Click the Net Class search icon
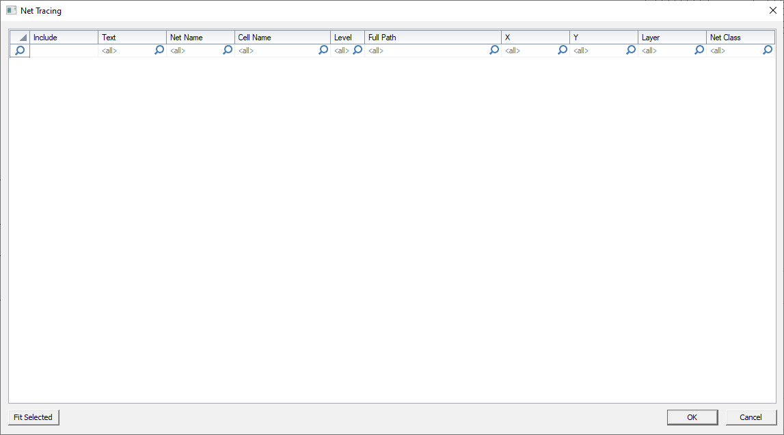 pos(767,50)
